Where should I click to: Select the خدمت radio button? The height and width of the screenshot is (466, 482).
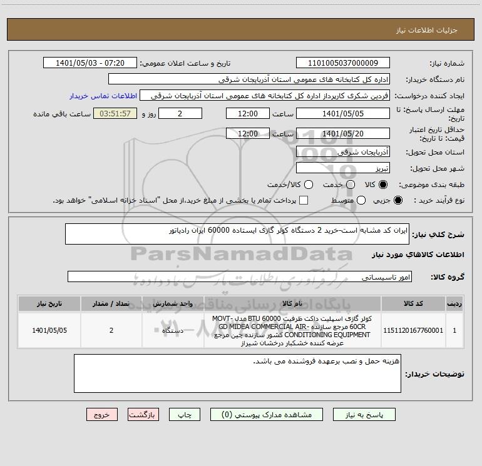351,185
